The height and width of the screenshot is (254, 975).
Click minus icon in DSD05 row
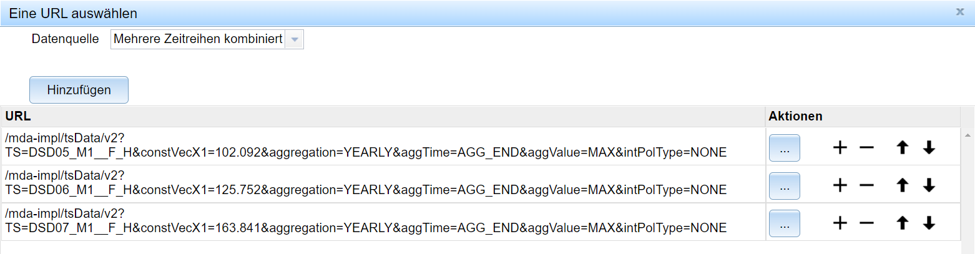click(866, 148)
